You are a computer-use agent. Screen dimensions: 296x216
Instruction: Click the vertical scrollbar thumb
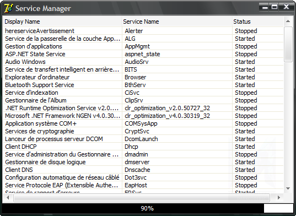[x=288, y=44]
